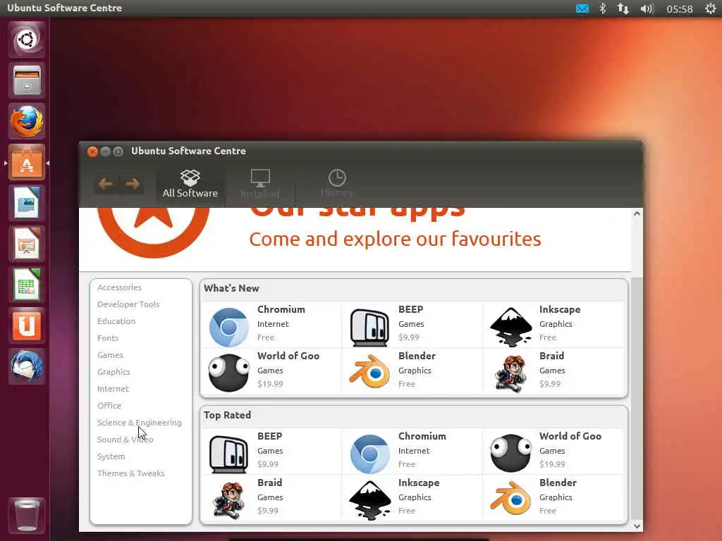Open Inkscape icon in What's New
Image resolution: width=722 pixels, height=541 pixels.
coord(511,327)
